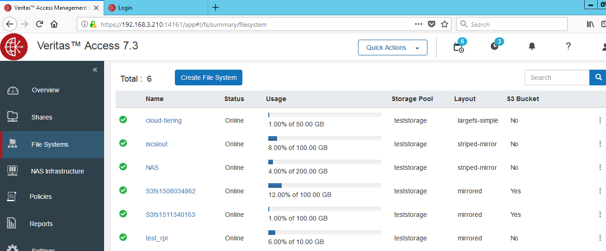The width and height of the screenshot is (606, 251).
Task: Open scheduled tasks calendar icon with badge 6
Action: click(459, 47)
